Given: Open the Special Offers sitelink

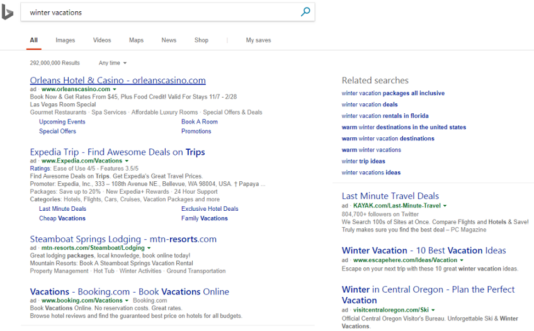Looking at the screenshot, I should (57, 132).
